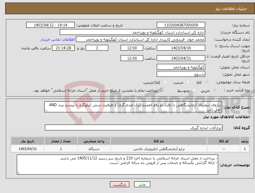Viewport: 255px width, 193px height.
Task: Click the واحد شمارش column header
Action: (94, 141)
